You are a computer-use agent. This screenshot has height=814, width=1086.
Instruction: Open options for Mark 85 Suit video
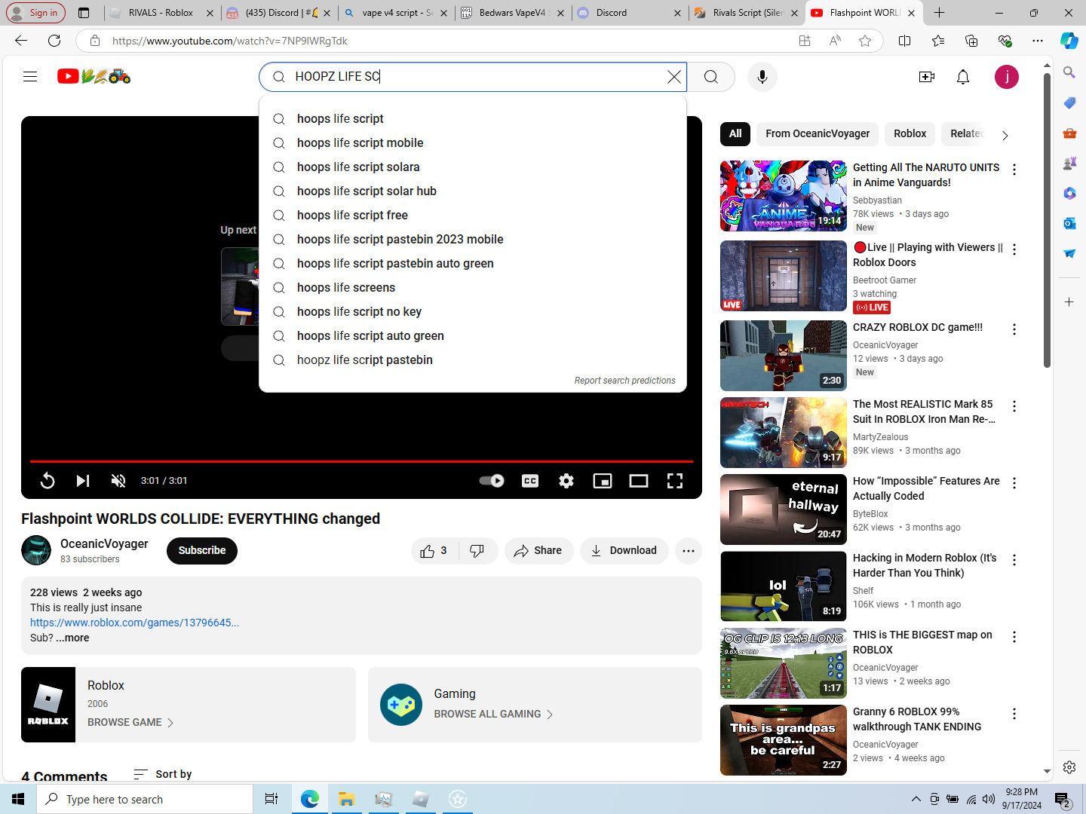(1014, 406)
